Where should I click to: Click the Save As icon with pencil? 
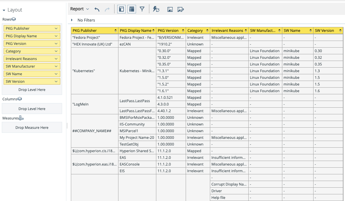(x=181, y=9)
